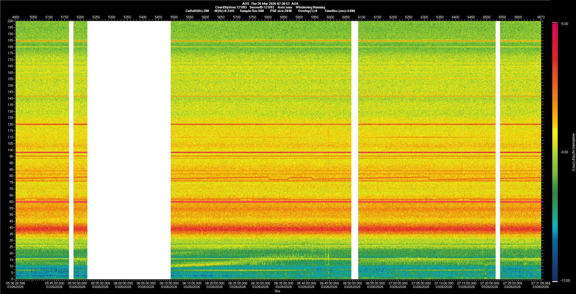Viewport: 576px width, 294px height.
Task: Select the Cuttoff(Hz):200 parameter text
Action: pos(197,11)
